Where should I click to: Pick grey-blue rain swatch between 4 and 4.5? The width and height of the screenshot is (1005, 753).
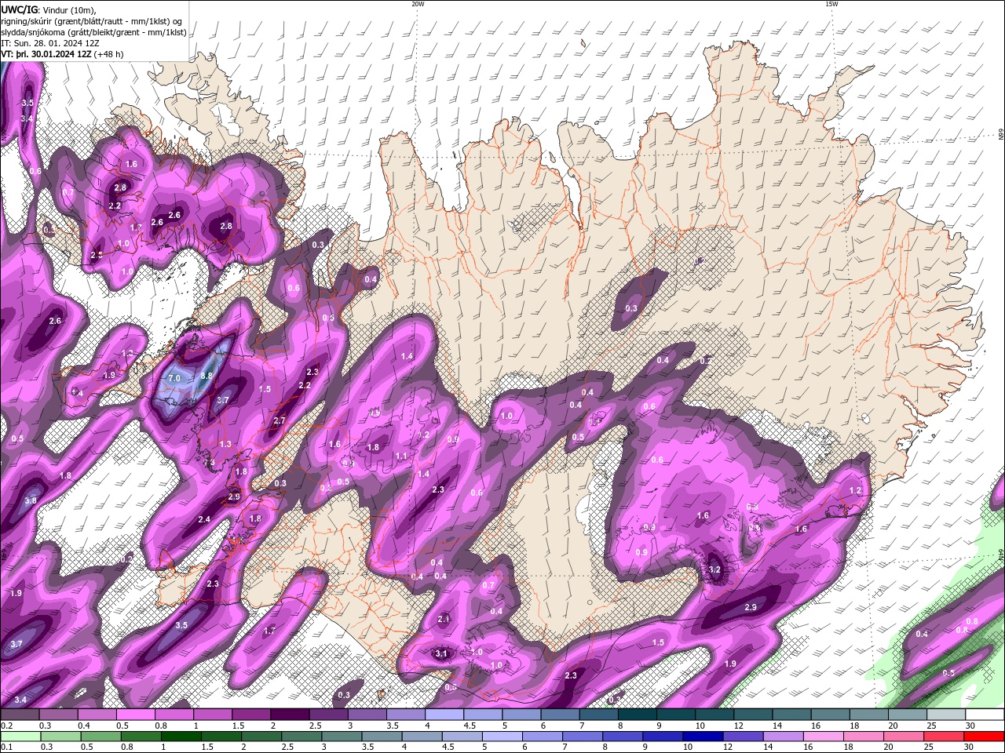[x=421, y=737]
